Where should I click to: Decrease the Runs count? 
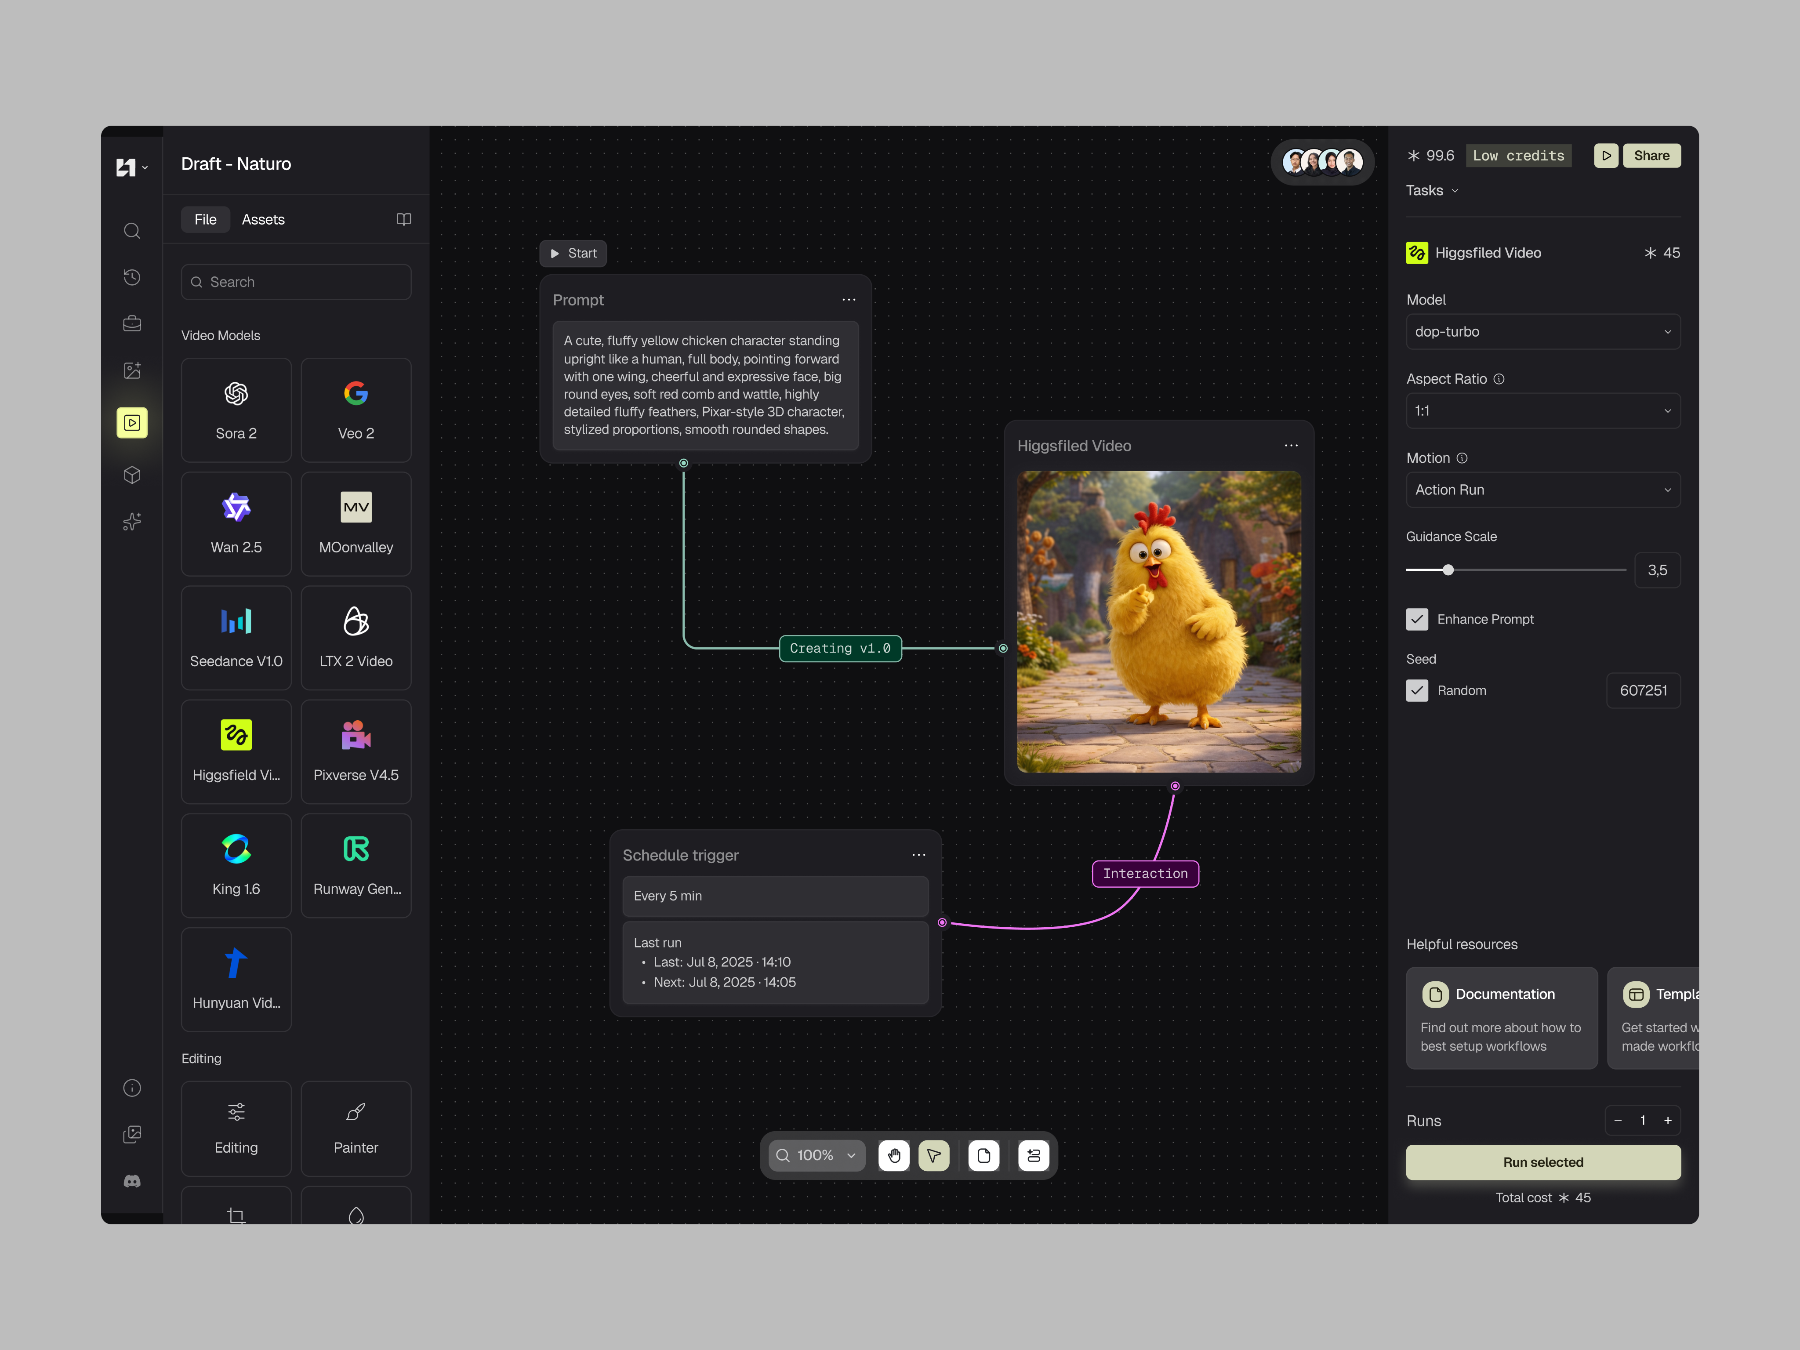(x=1618, y=1121)
